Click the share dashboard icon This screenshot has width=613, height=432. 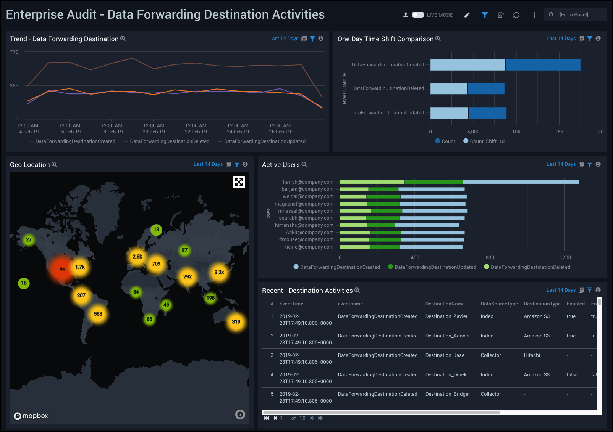tap(501, 15)
